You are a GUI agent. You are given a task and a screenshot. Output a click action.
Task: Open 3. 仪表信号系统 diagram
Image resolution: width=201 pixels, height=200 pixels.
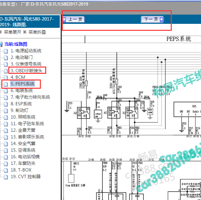click(x=26, y=64)
